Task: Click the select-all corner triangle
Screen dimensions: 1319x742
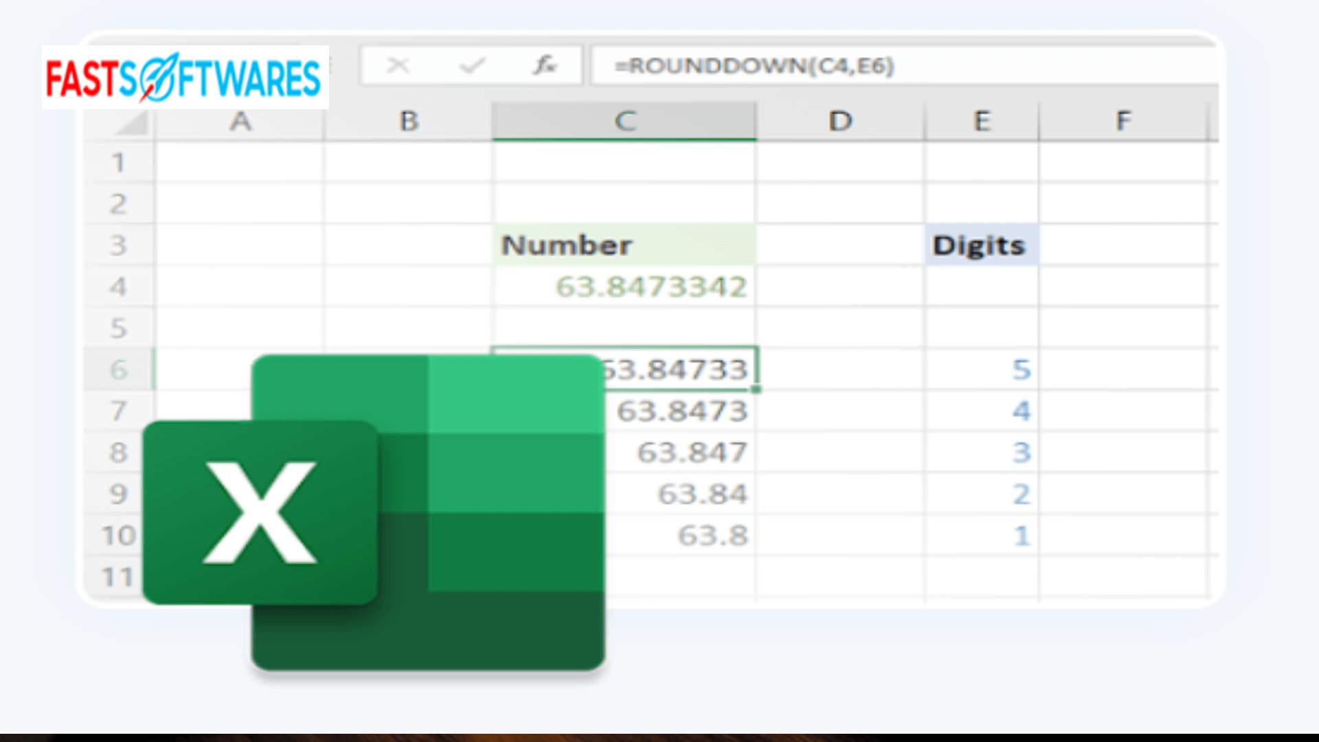Action: click(x=131, y=123)
